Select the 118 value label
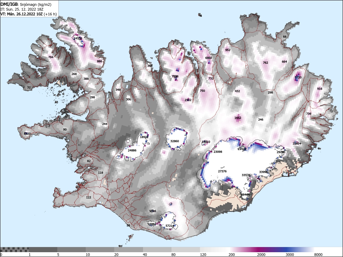Viewport: 343px width, 257px height. (x=100, y=173)
